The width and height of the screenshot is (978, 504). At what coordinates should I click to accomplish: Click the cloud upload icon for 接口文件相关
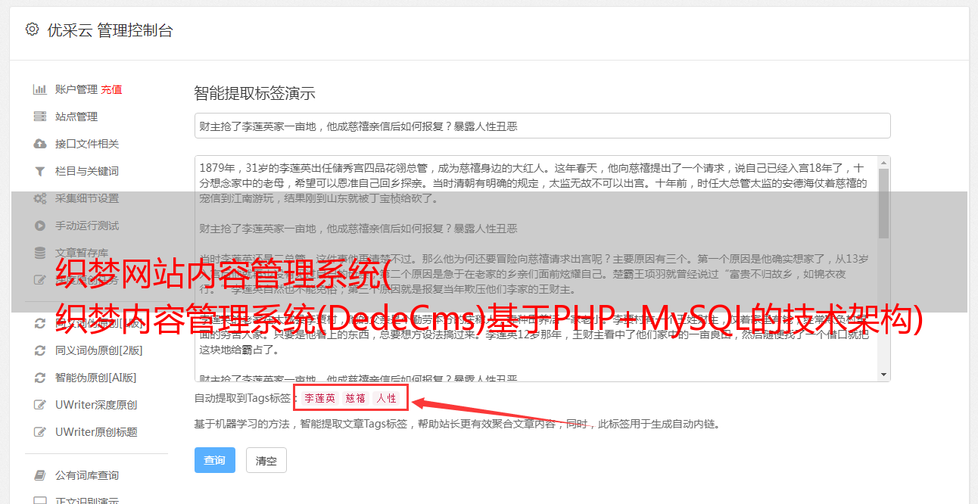pyautogui.click(x=40, y=144)
